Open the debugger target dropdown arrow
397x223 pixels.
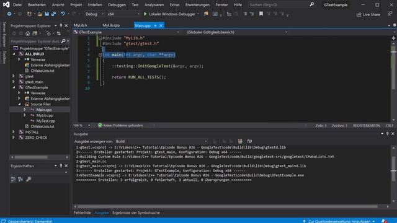pos(198,14)
